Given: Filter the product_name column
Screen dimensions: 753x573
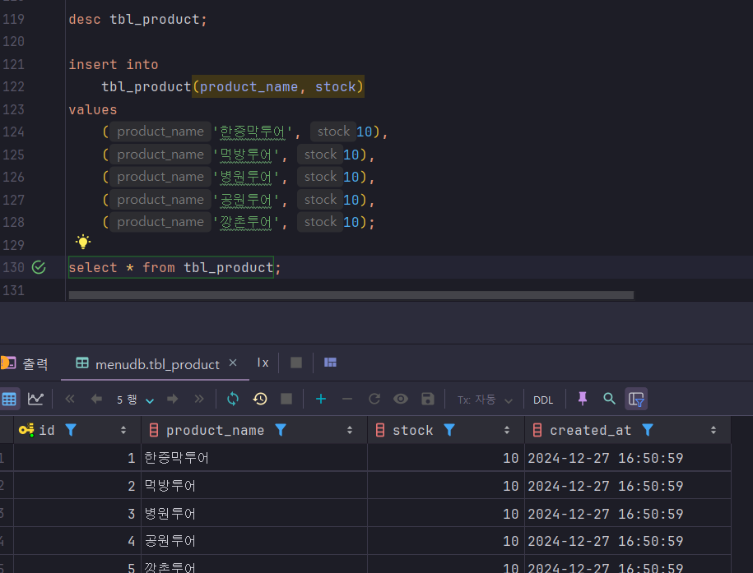Looking at the screenshot, I should tap(281, 430).
